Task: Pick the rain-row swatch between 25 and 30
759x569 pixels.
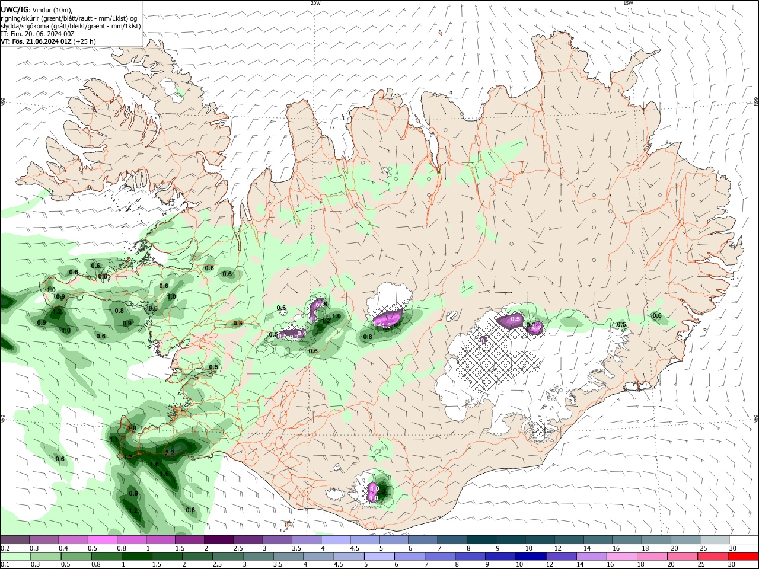Action: (x=712, y=556)
